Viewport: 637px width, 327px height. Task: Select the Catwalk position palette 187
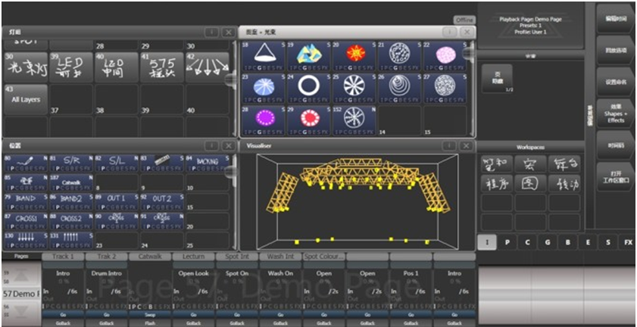point(71,182)
